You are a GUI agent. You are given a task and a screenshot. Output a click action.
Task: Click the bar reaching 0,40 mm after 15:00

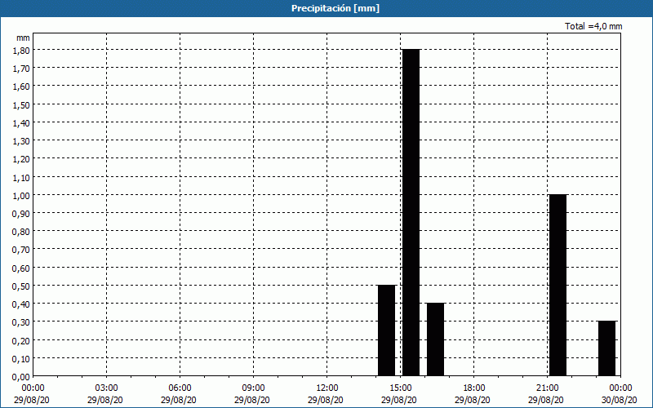[x=436, y=339]
